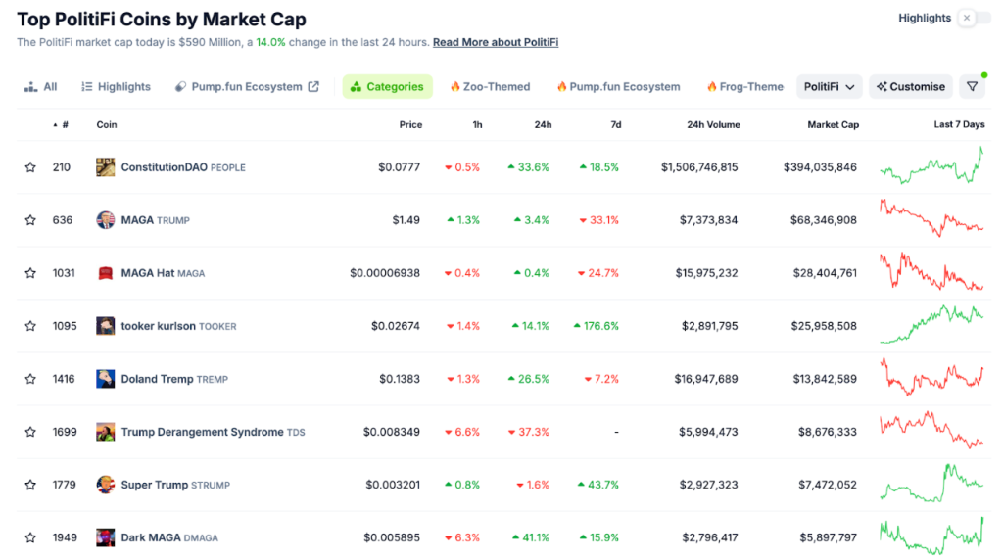Open the Doland Tremp TREMP link
The image size is (1003, 559).
point(174,379)
